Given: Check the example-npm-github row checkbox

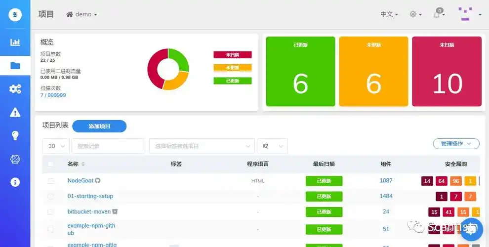Looking at the screenshot, I should [x=50, y=229].
